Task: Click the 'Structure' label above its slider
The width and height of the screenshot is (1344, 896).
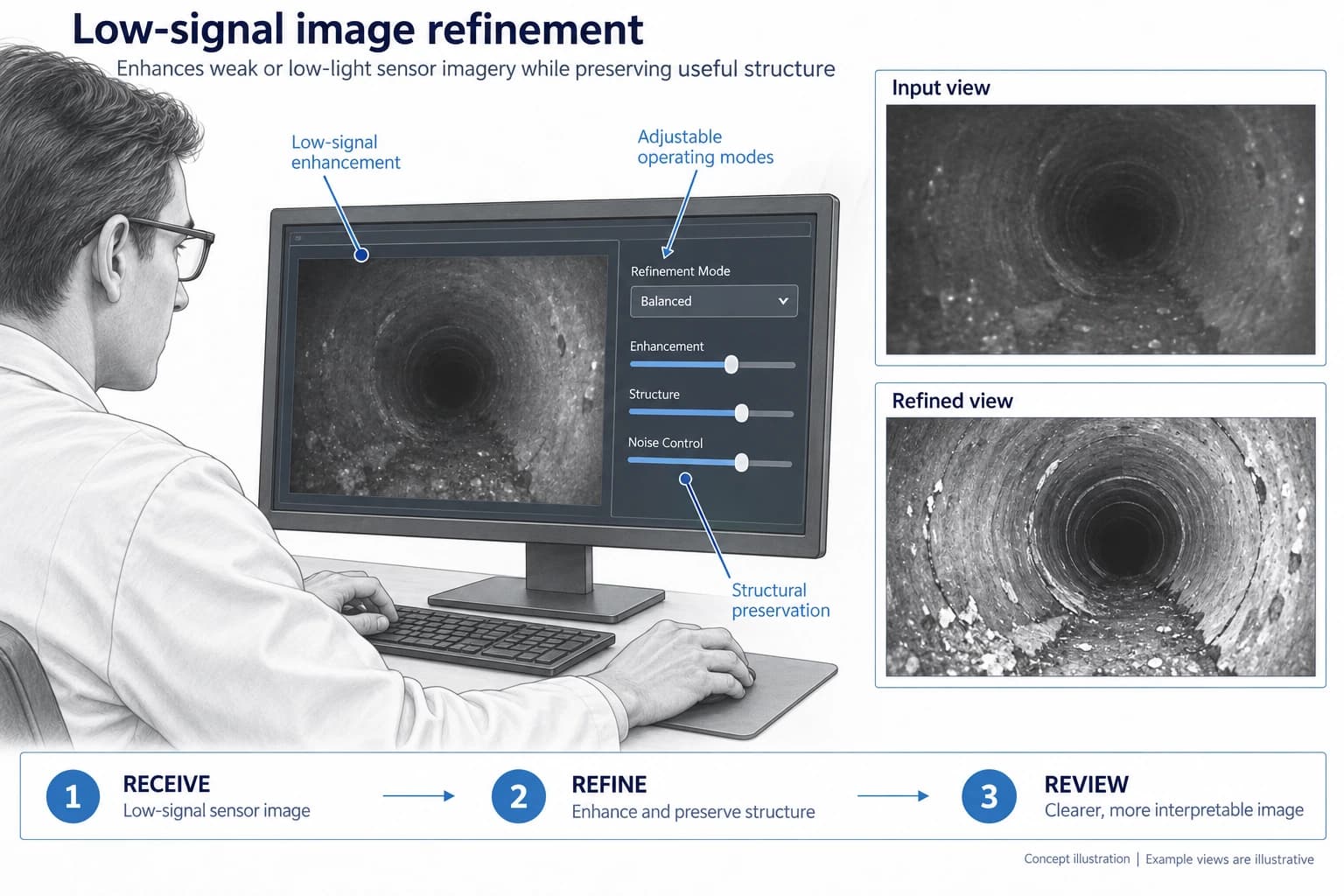Action: tap(654, 395)
